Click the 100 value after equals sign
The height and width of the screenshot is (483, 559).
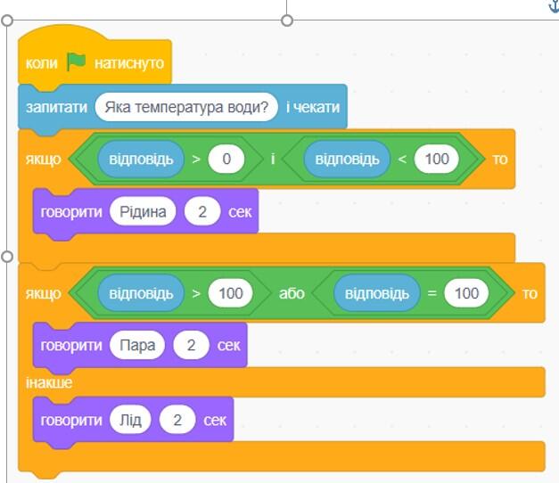[x=466, y=293]
